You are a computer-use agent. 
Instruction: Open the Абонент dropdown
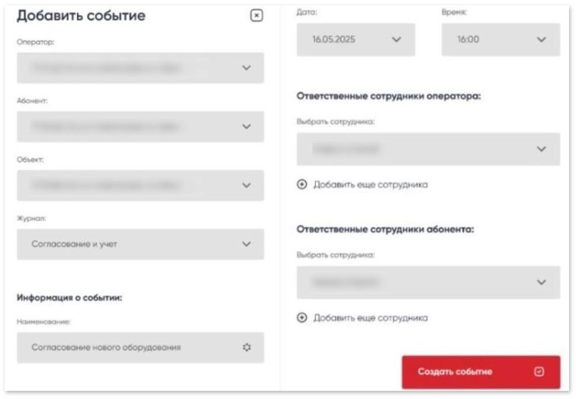coord(139,127)
